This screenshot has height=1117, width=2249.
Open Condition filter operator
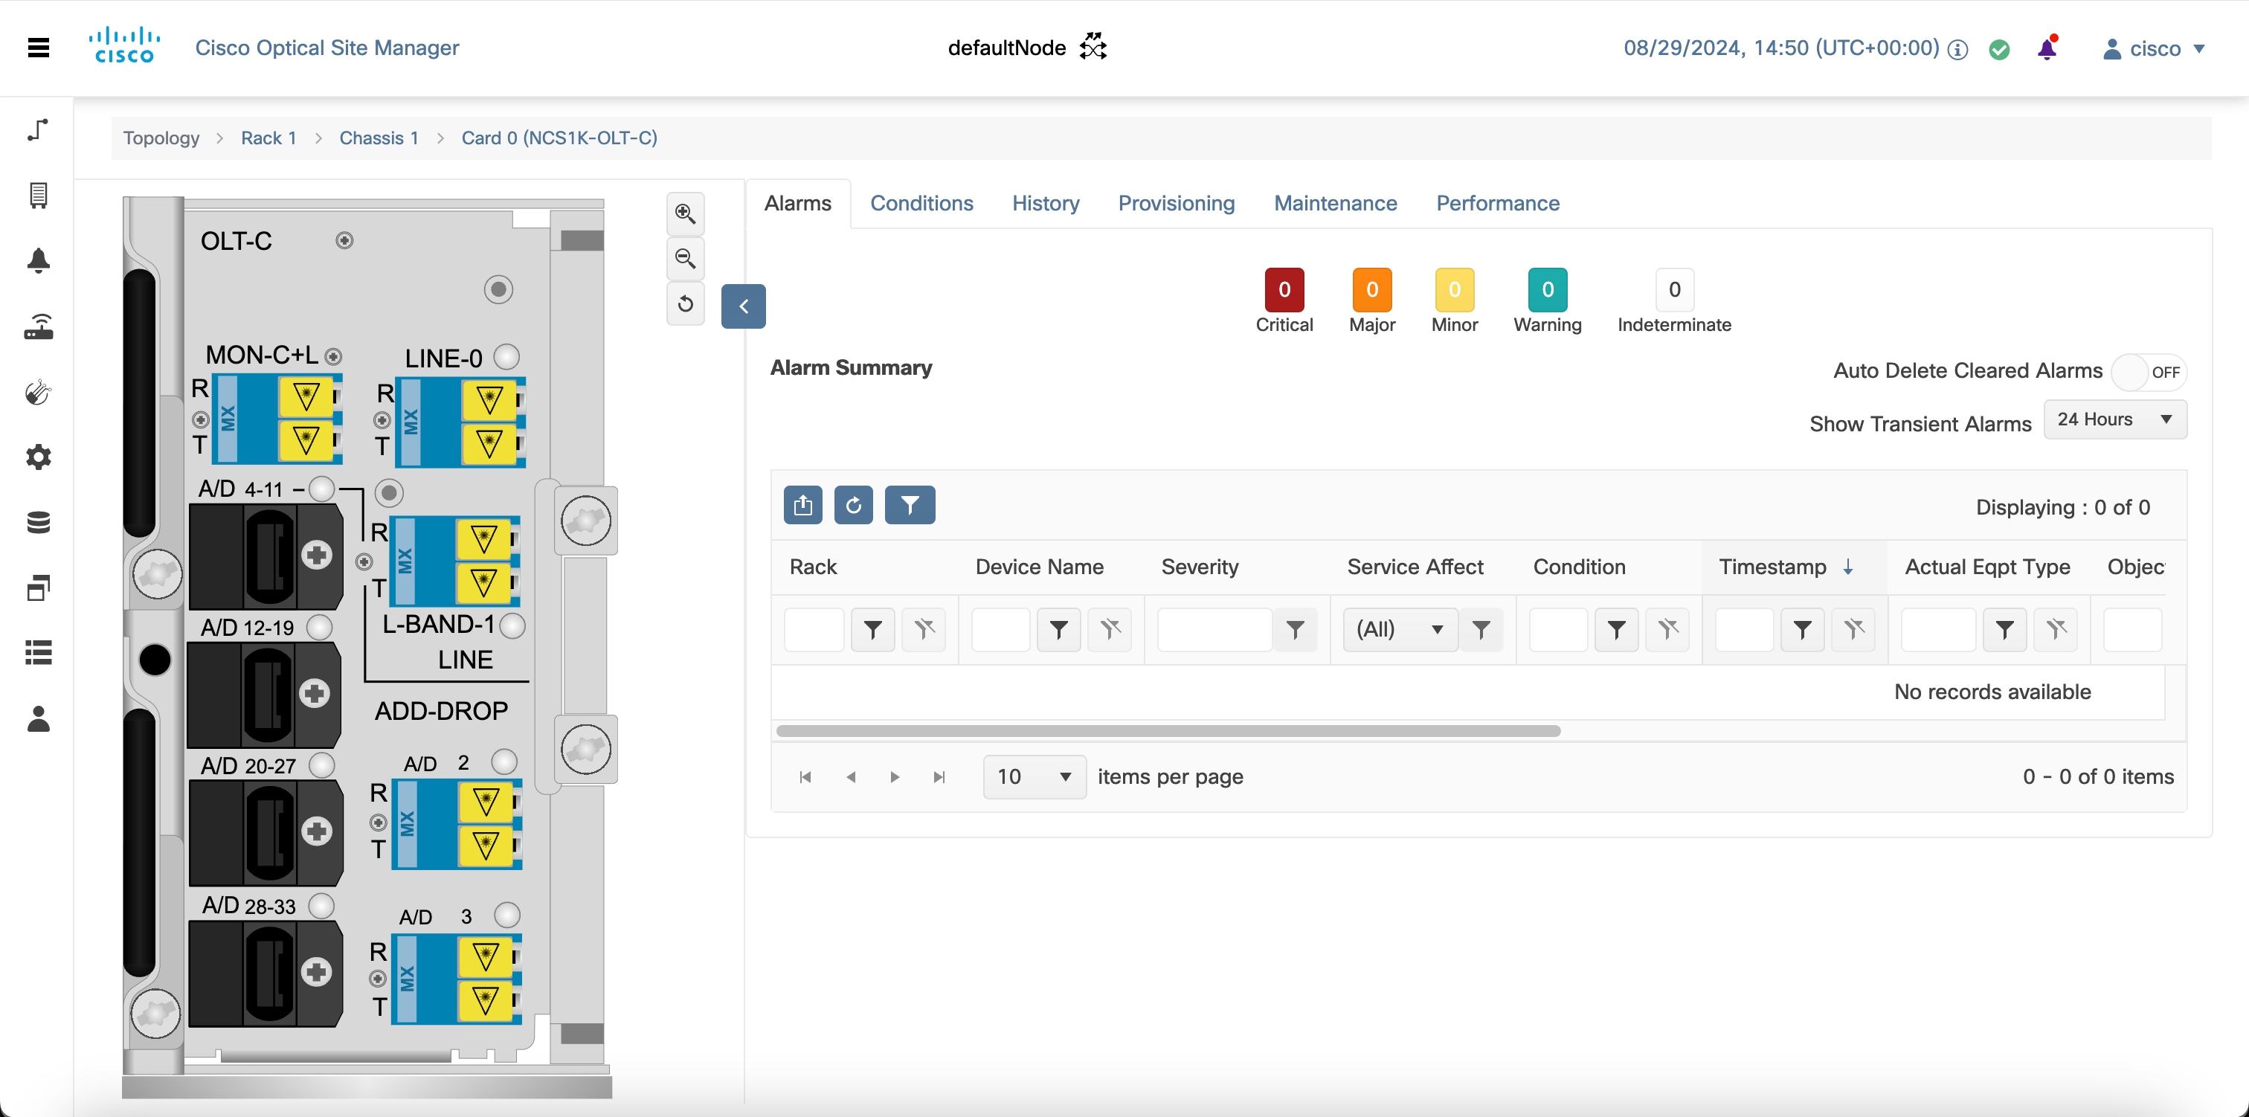click(x=1617, y=630)
